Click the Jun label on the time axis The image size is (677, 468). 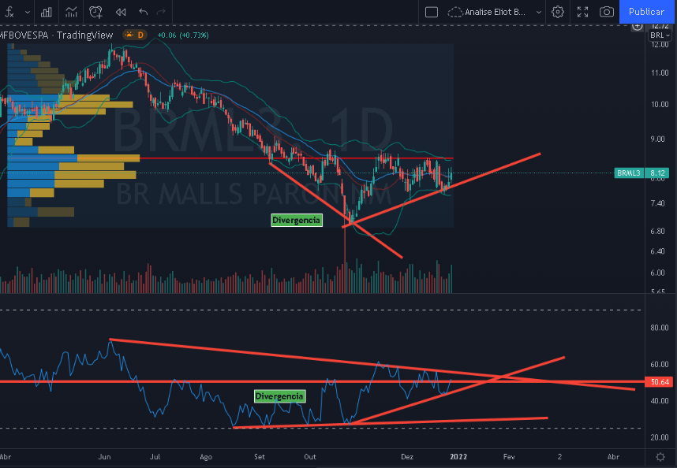104,457
